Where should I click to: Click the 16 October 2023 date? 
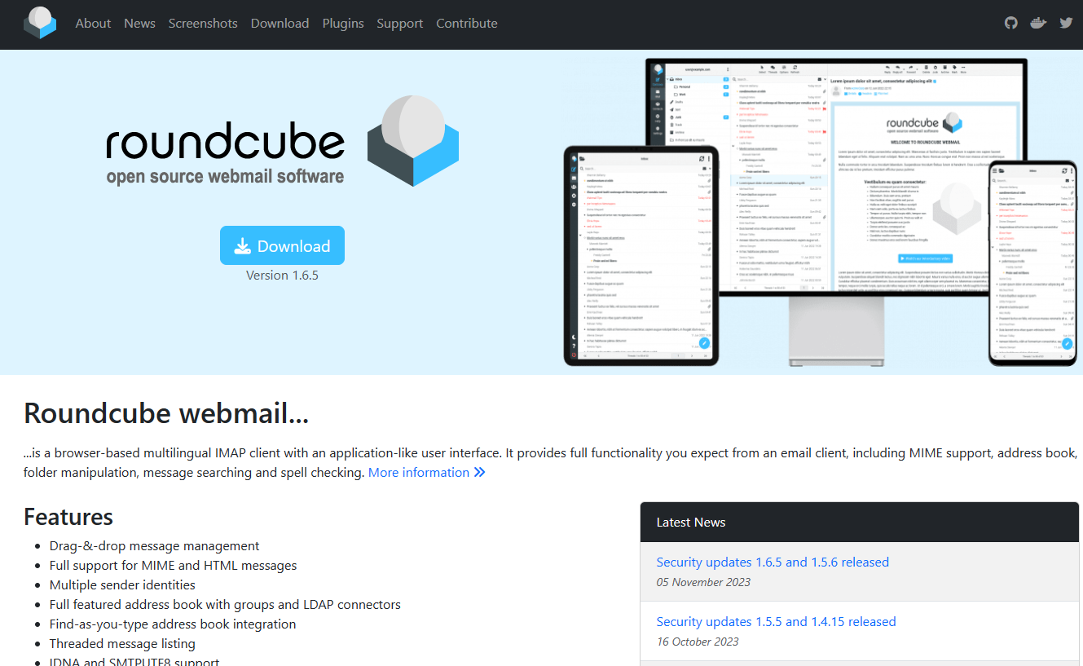(x=698, y=642)
